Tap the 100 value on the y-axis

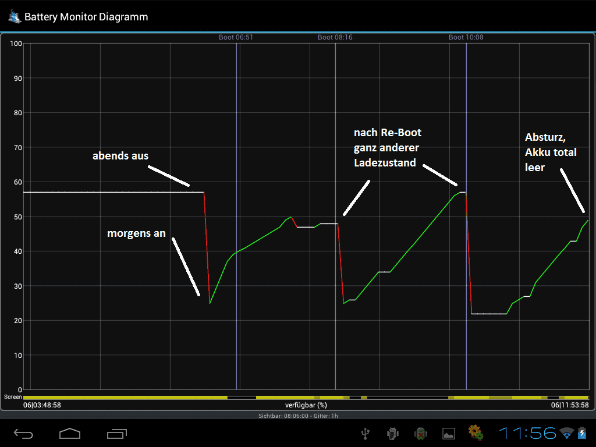(16, 44)
